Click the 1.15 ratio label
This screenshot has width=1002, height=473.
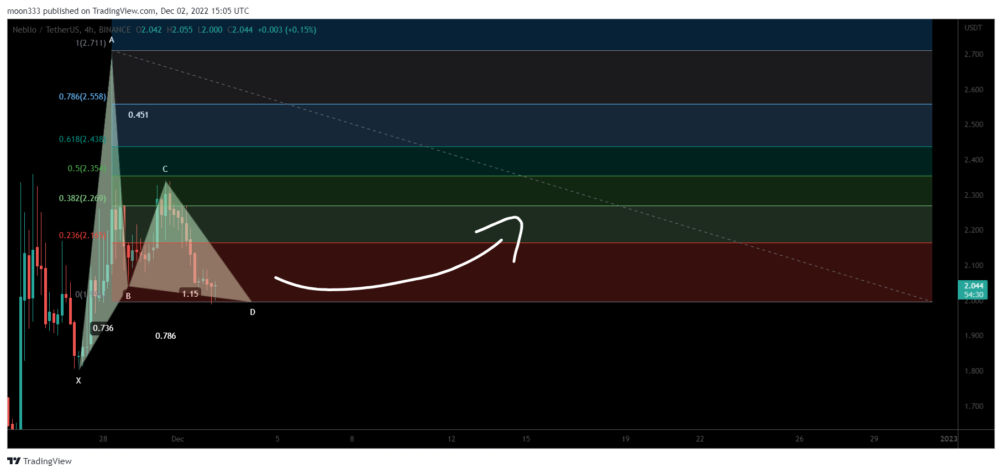[x=190, y=294]
